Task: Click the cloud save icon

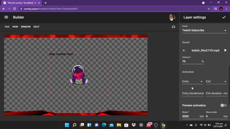Action: pyautogui.click(x=173, y=27)
